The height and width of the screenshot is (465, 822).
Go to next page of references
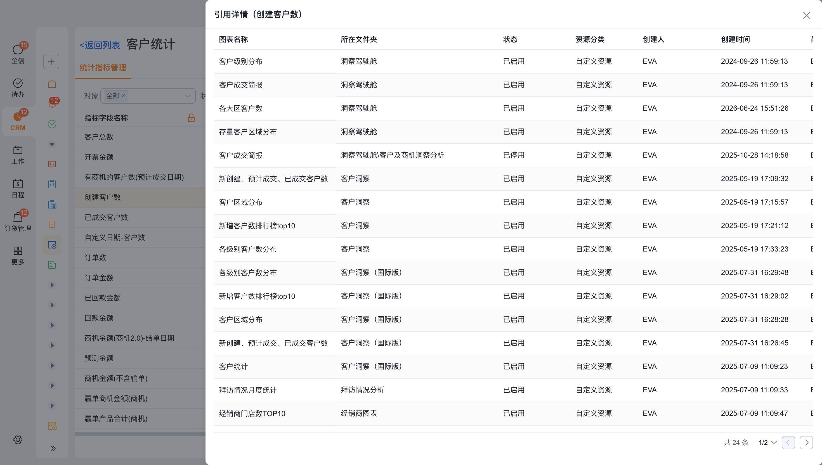[806, 443]
